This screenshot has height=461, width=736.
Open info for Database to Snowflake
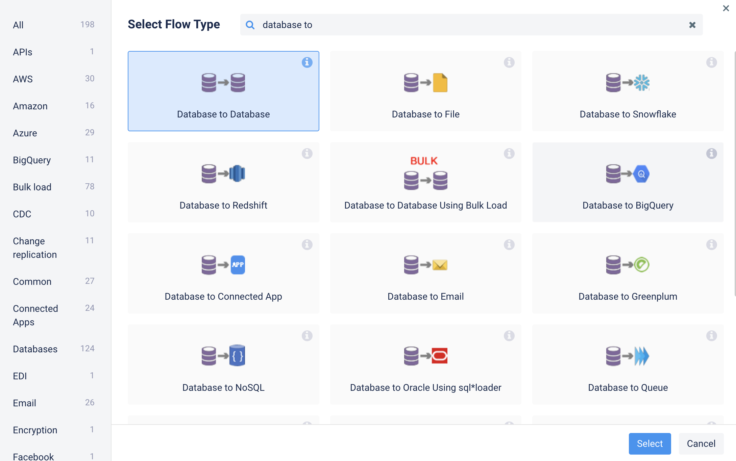tap(711, 62)
